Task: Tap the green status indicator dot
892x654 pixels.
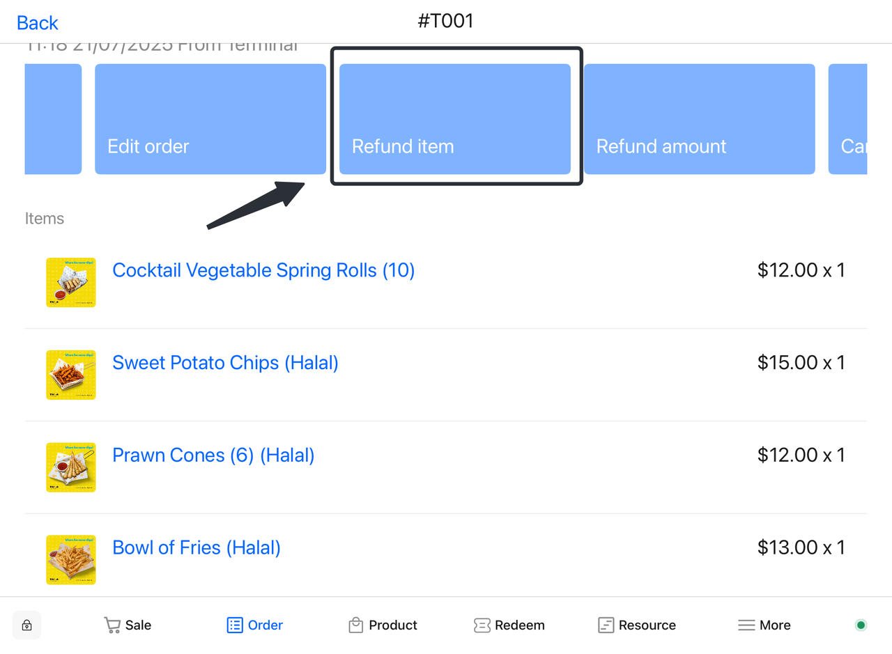Action: tap(861, 625)
